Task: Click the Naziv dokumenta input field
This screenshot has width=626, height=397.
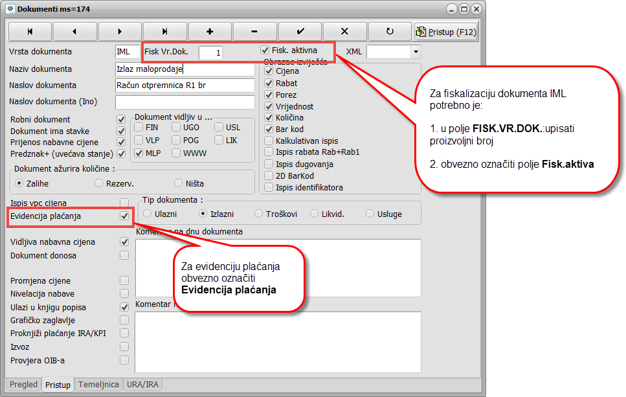Action: coord(185,69)
